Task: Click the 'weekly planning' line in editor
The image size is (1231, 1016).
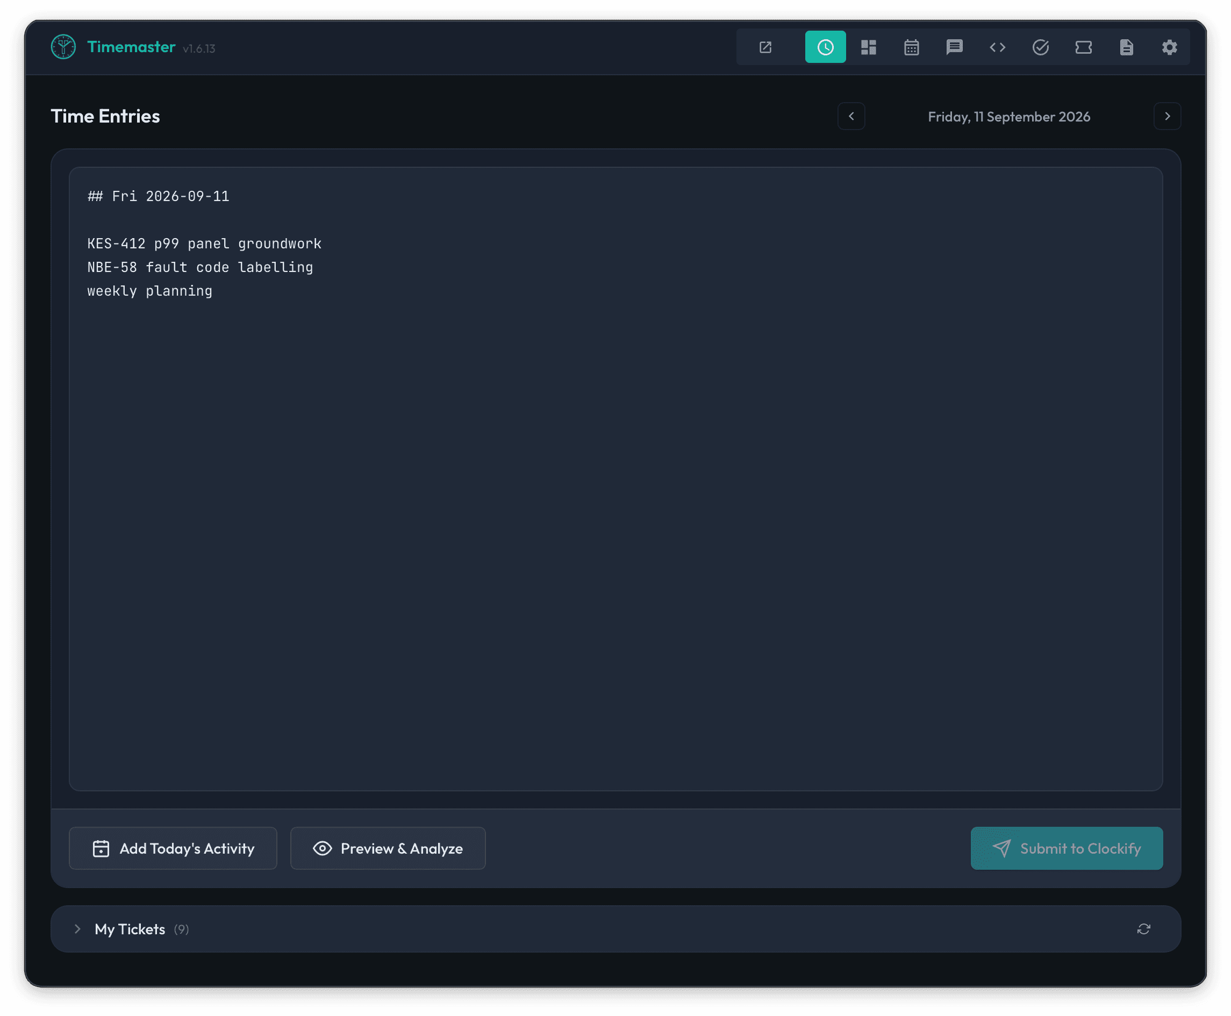Action: tap(150, 291)
